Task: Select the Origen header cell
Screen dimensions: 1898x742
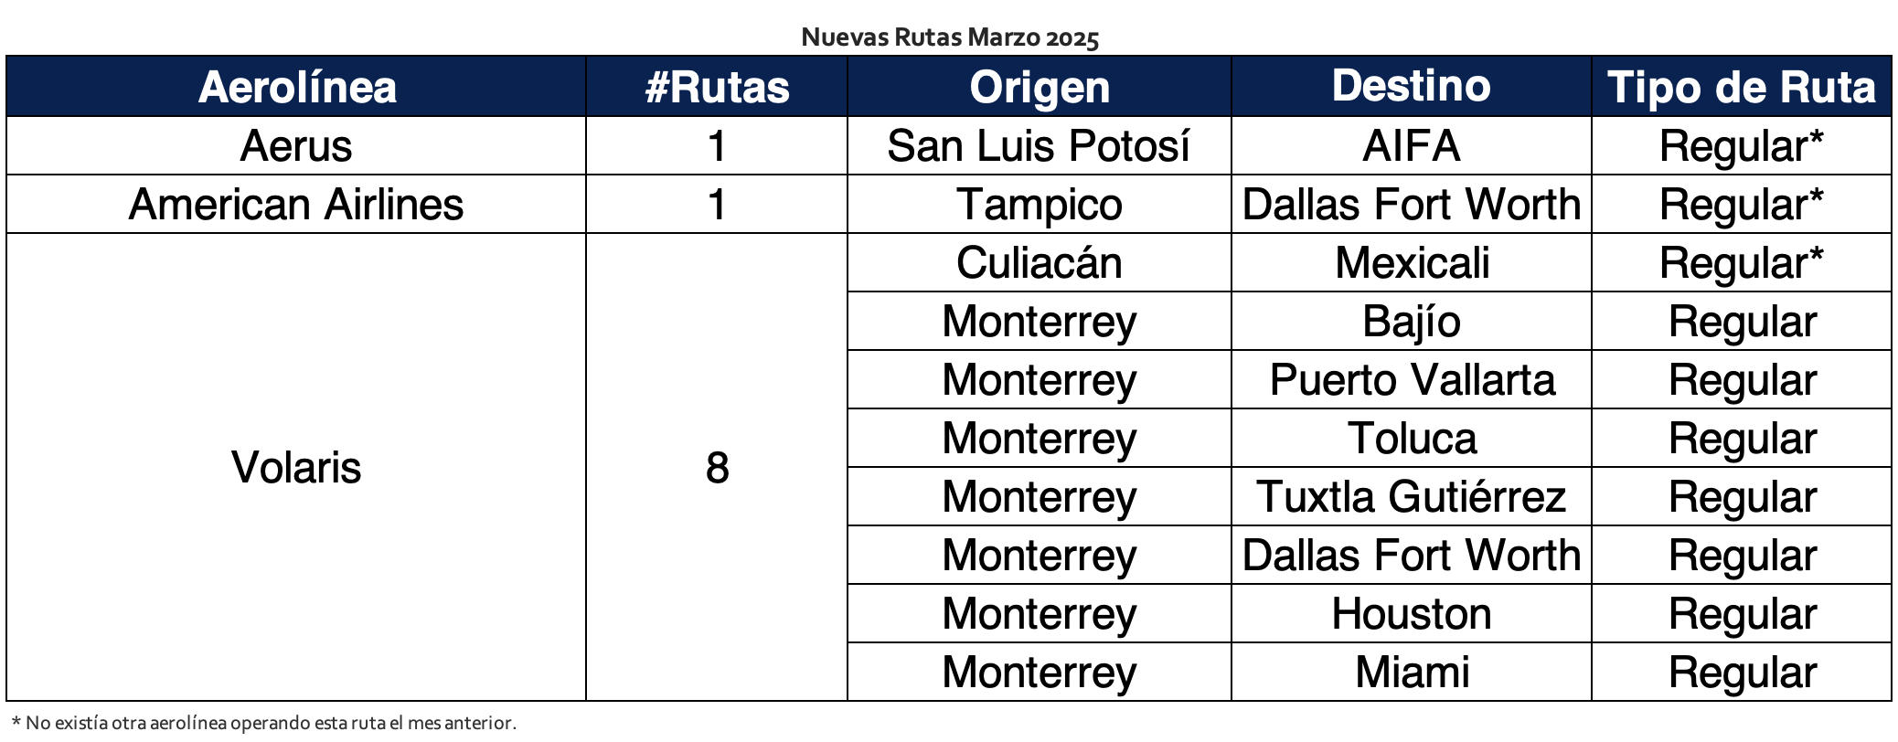Action: [x=1040, y=87]
